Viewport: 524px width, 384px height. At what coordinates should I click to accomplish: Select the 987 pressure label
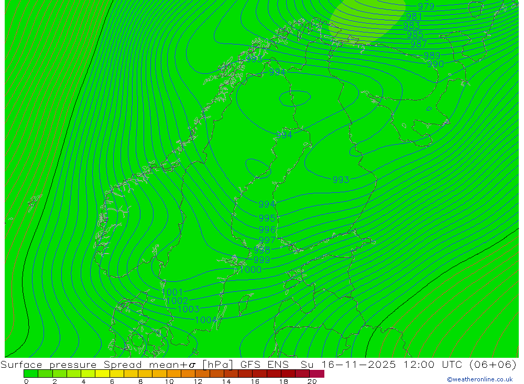(x=419, y=44)
